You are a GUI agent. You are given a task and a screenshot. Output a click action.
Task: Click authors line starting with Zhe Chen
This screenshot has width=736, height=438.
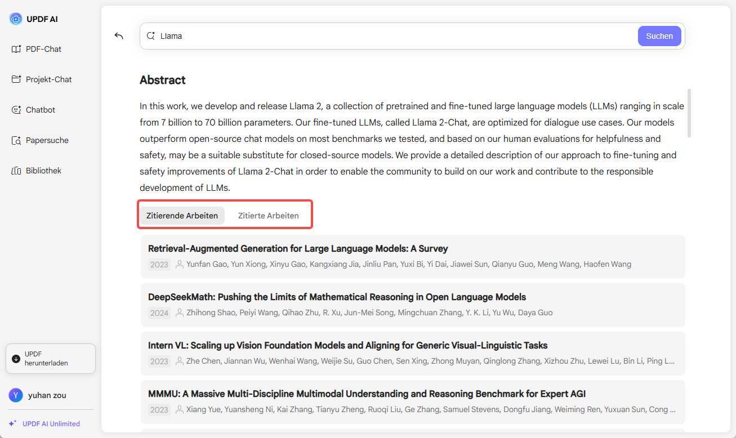point(431,361)
